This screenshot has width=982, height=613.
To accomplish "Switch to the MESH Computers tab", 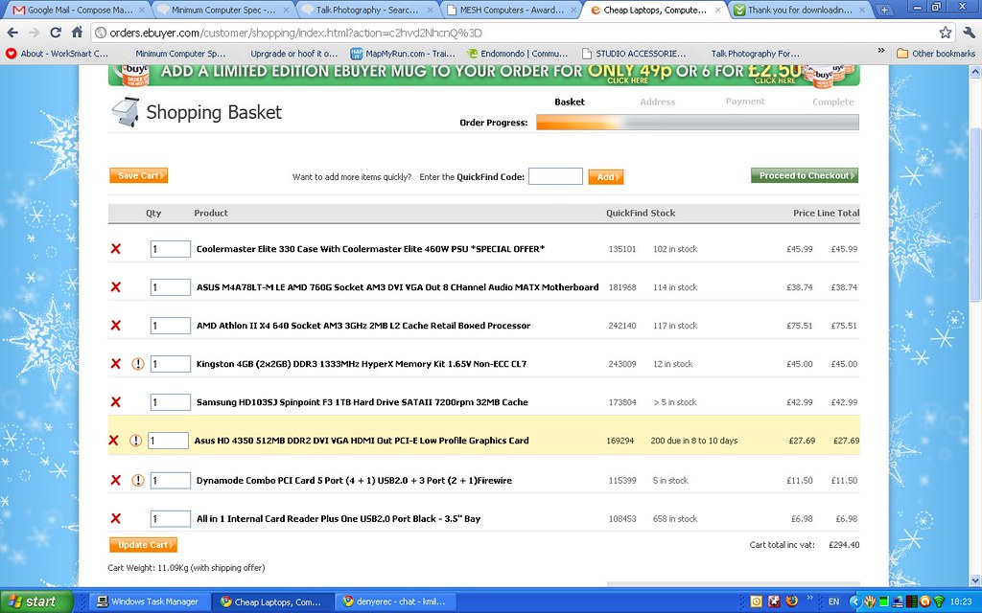I will pos(510,10).
